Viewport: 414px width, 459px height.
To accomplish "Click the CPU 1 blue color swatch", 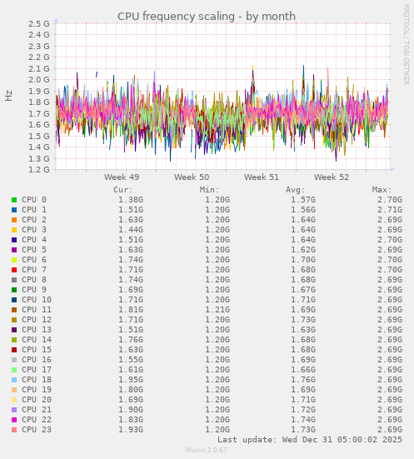I will pos(14,210).
